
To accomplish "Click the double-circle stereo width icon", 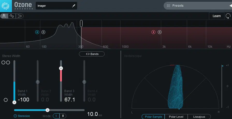I will click(x=6, y=62).
